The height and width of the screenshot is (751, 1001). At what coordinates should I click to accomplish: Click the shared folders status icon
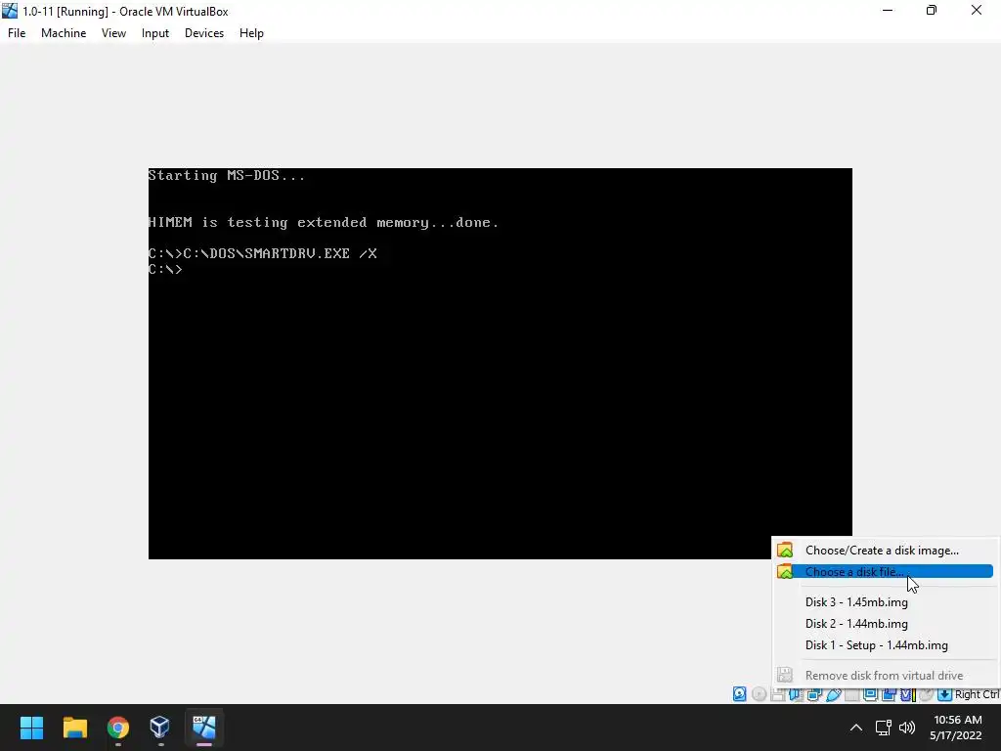click(x=851, y=694)
